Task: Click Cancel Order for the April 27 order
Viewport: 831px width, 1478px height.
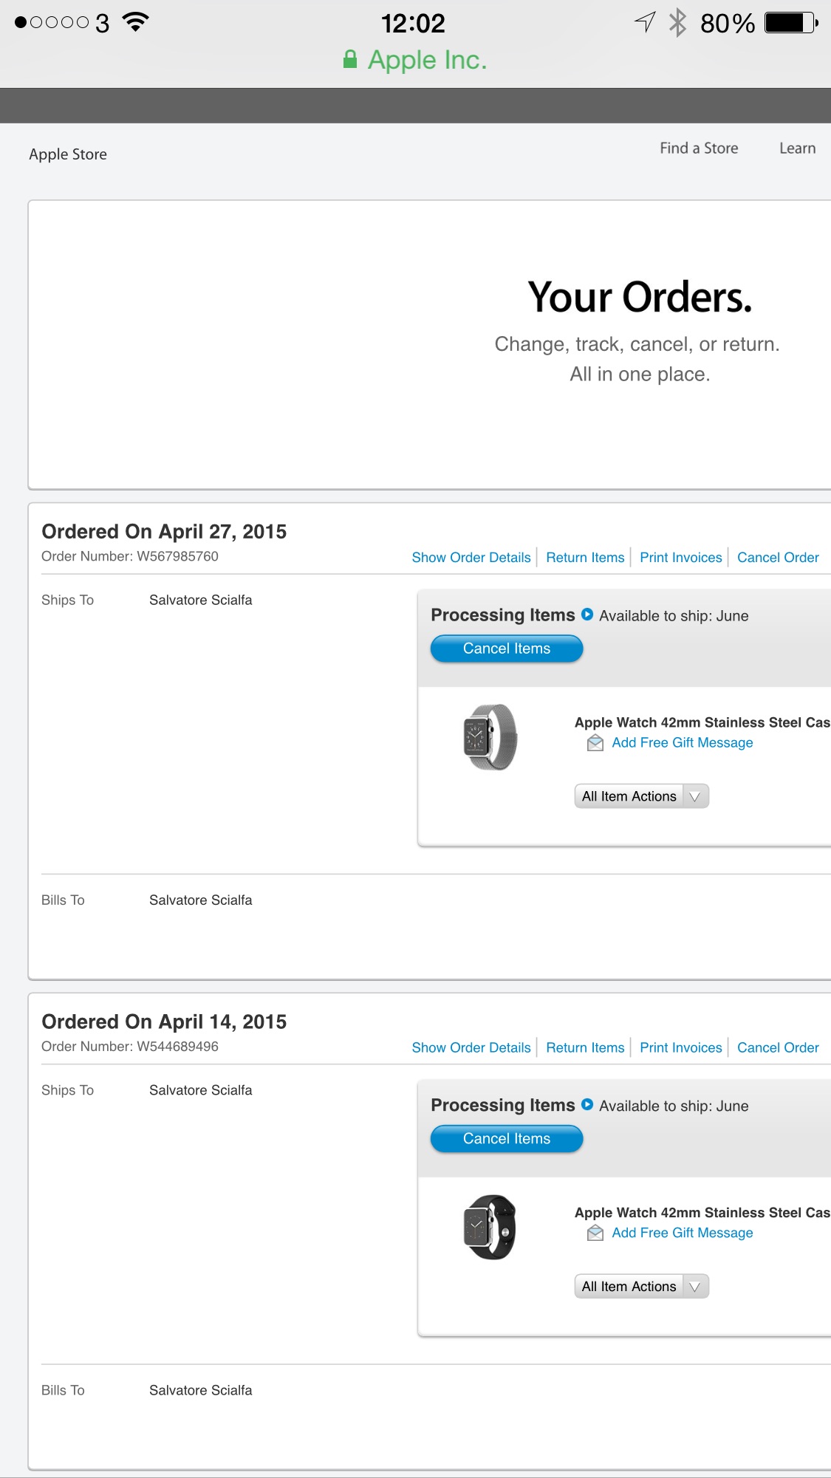Action: point(778,558)
